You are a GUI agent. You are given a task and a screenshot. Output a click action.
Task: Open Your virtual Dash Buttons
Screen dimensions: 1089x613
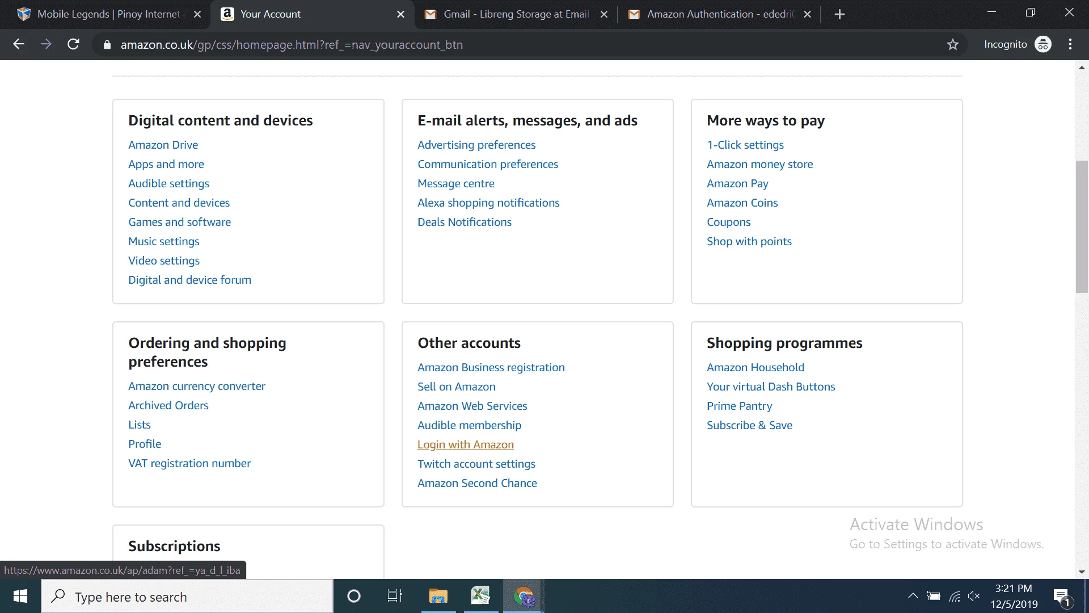pos(771,387)
